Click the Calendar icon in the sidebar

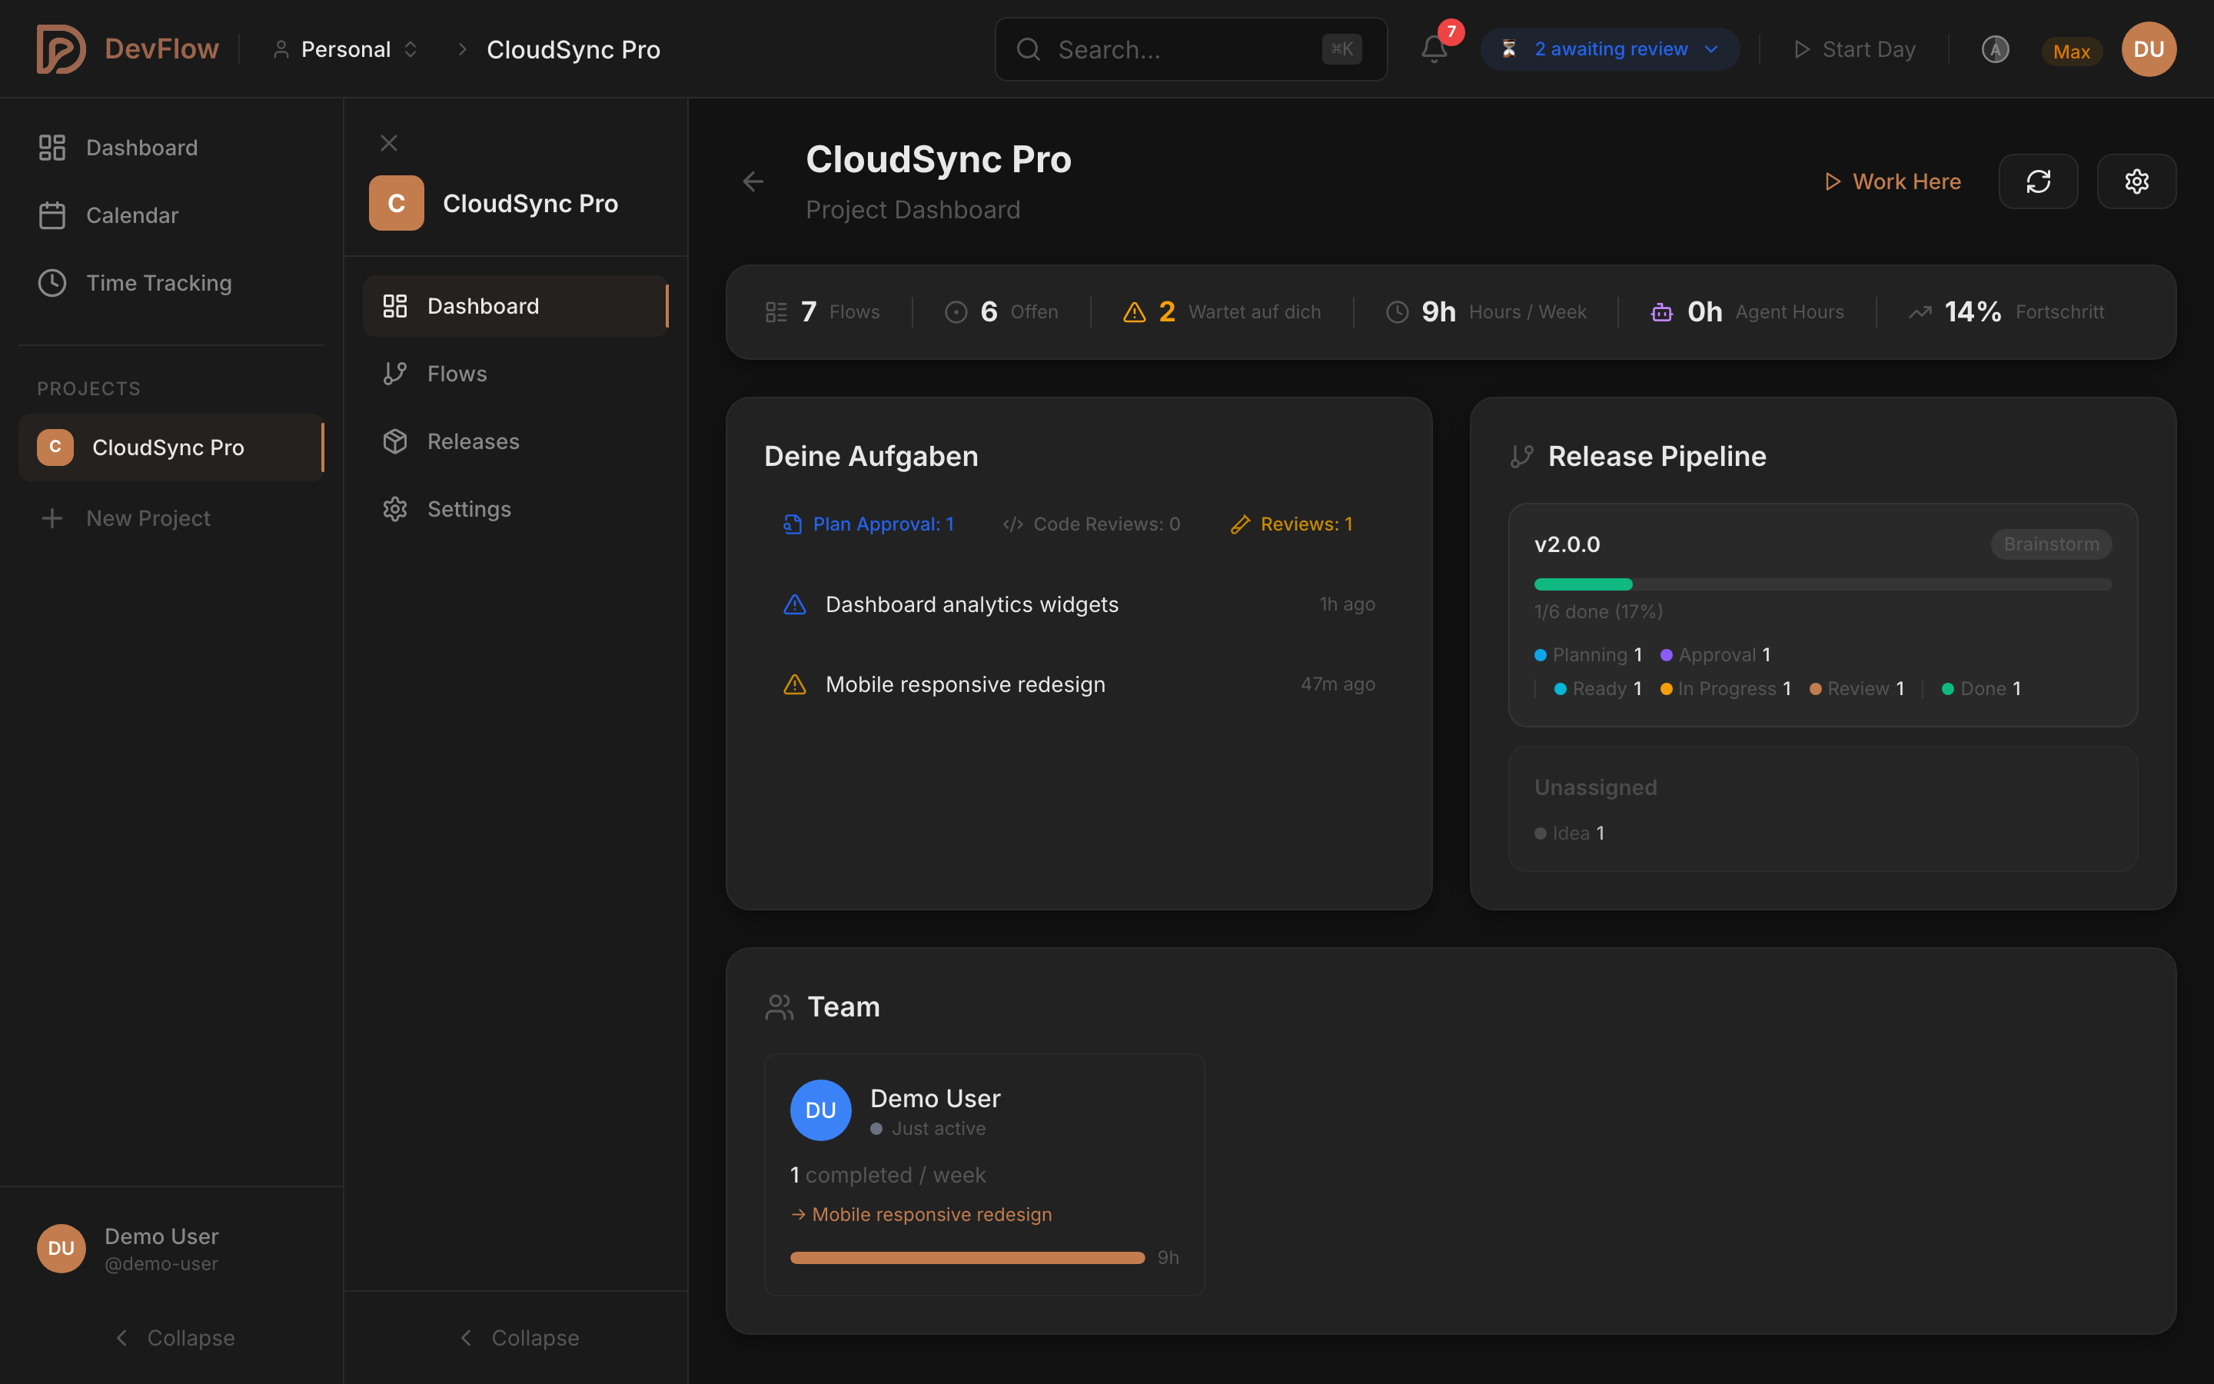[x=52, y=215]
